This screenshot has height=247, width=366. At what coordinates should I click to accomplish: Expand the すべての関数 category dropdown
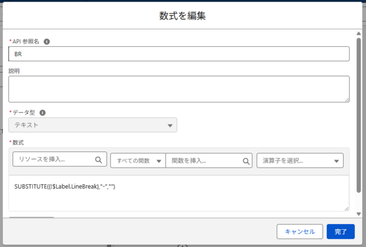point(138,161)
